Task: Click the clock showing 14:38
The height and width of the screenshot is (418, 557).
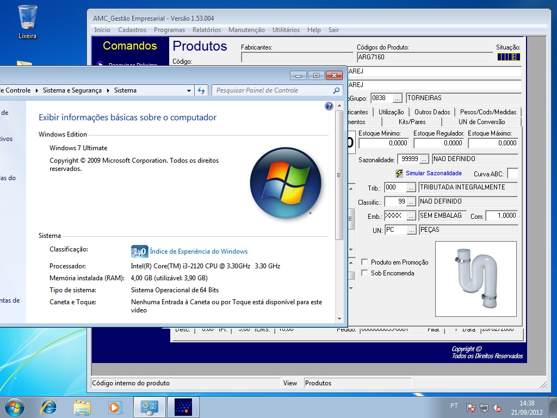Action: [x=527, y=403]
